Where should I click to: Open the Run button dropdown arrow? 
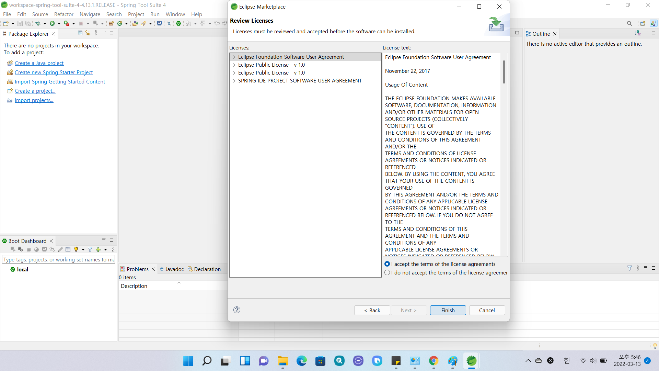tap(59, 23)
